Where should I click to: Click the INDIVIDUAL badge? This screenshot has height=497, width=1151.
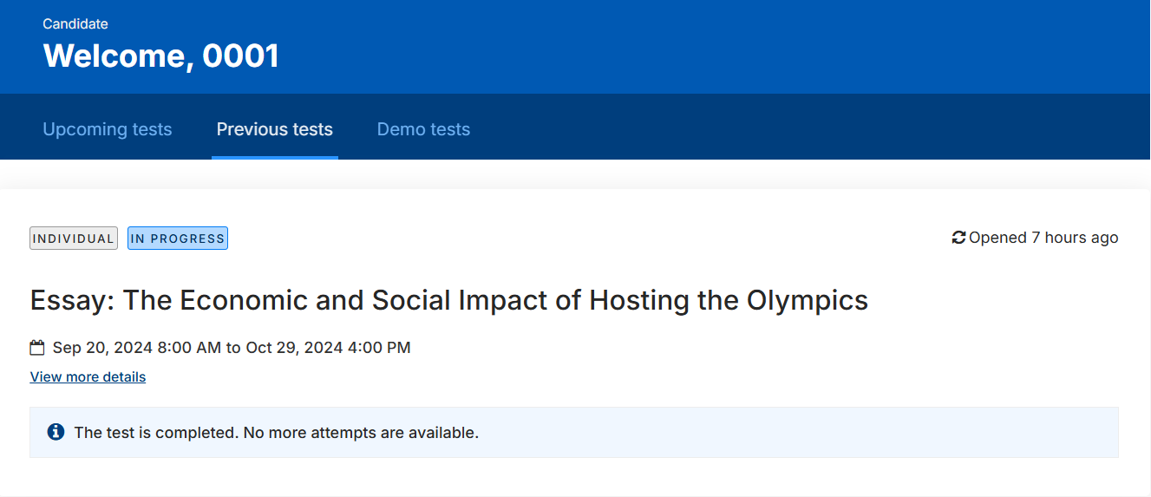click(74, 239)
